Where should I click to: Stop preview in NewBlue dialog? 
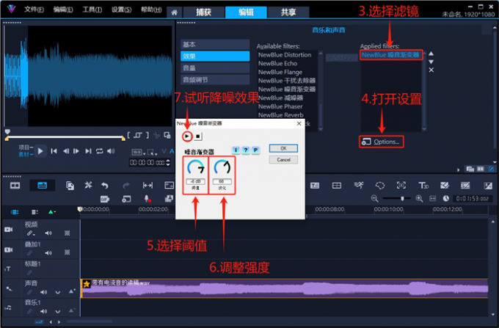197,136
